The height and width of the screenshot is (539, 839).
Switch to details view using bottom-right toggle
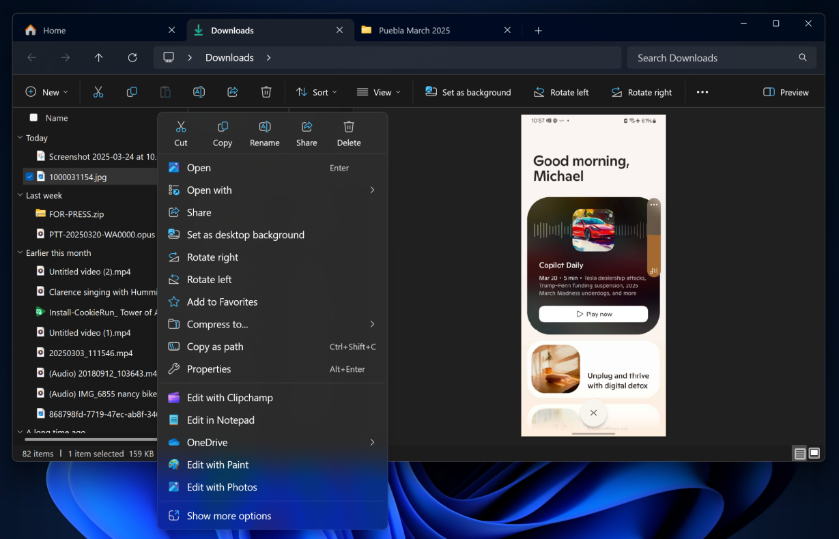[799, 453]
